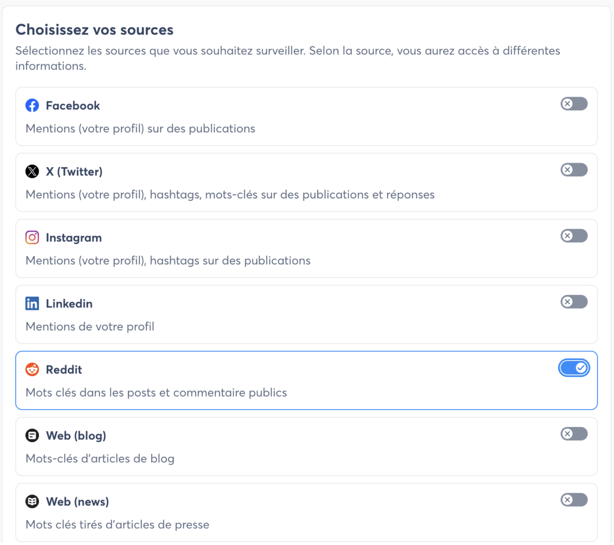Screen dimensions: 614x545
Task: Turn on the Web (blog) toggle
Action: point(574,434)
